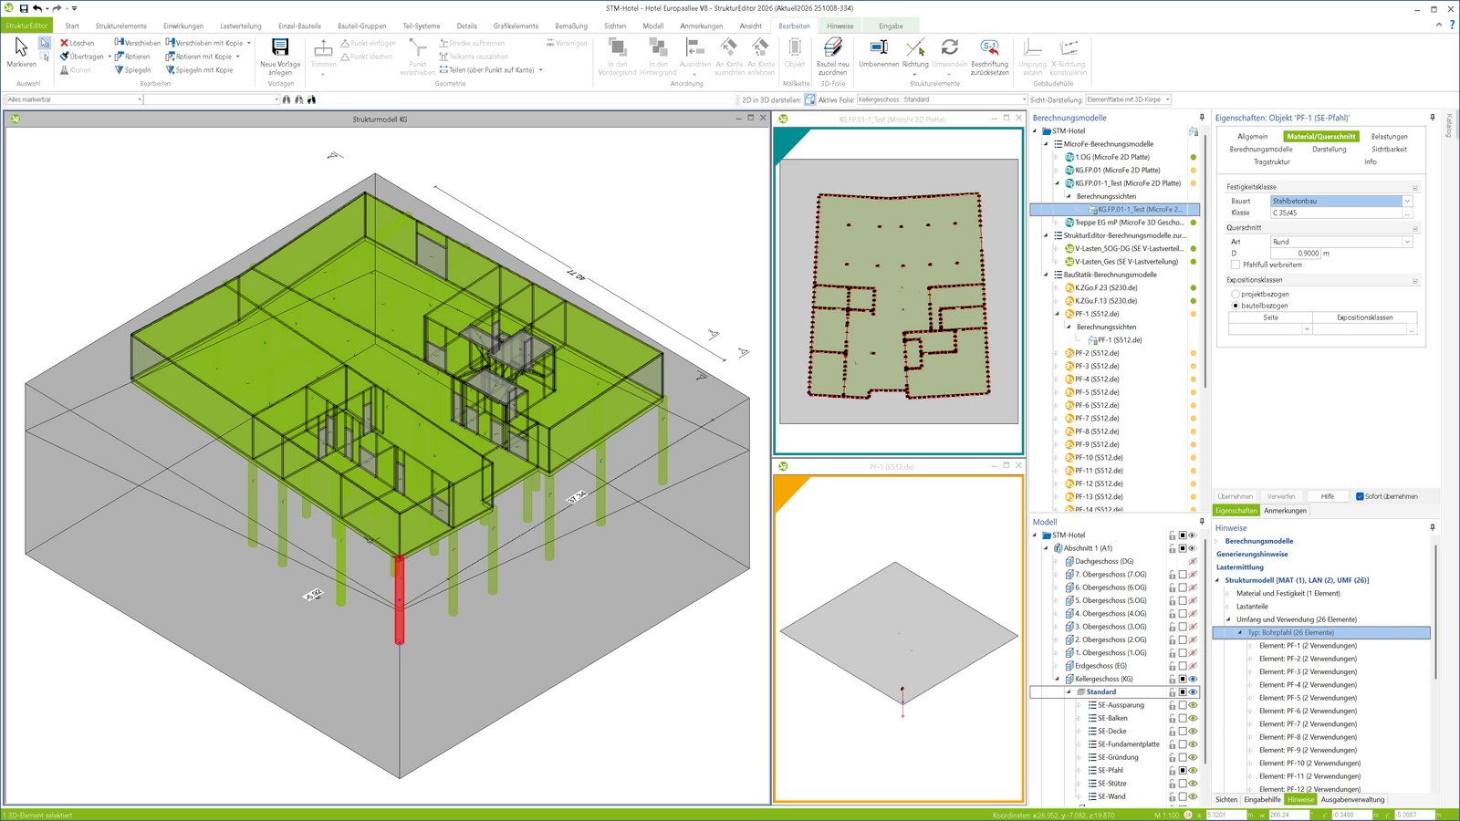Screen dimensions: 1460x821
Task: Toggle 2D in 3D darstellen icon
Action: click(x=809, y=99)
